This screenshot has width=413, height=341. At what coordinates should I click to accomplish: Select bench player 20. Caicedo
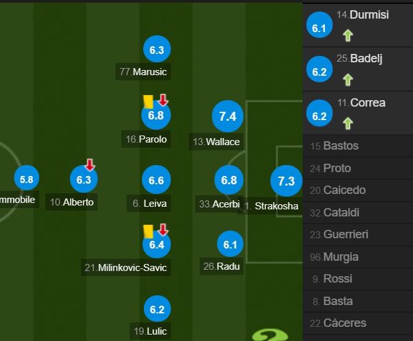pos(358,190)
